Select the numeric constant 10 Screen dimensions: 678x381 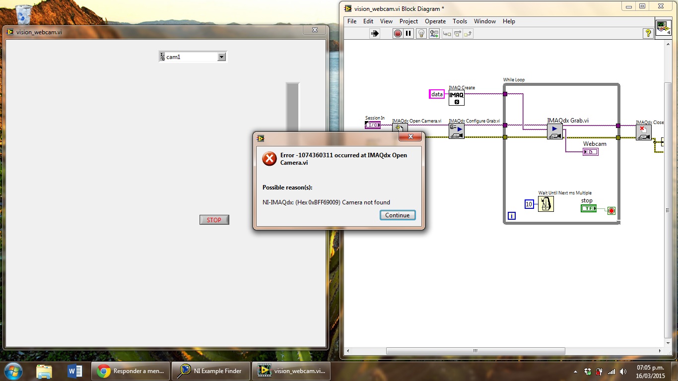point(529,204)
